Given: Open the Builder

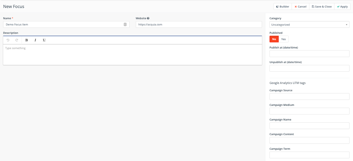Looking at the screenshot, I should [283, 7].
